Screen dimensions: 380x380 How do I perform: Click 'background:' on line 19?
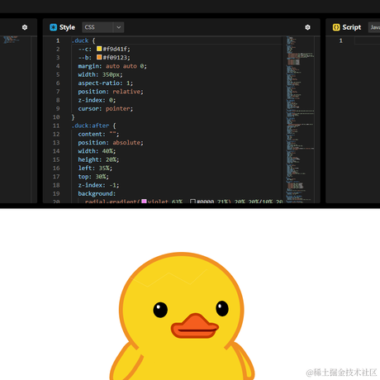(x=97, y=193)
